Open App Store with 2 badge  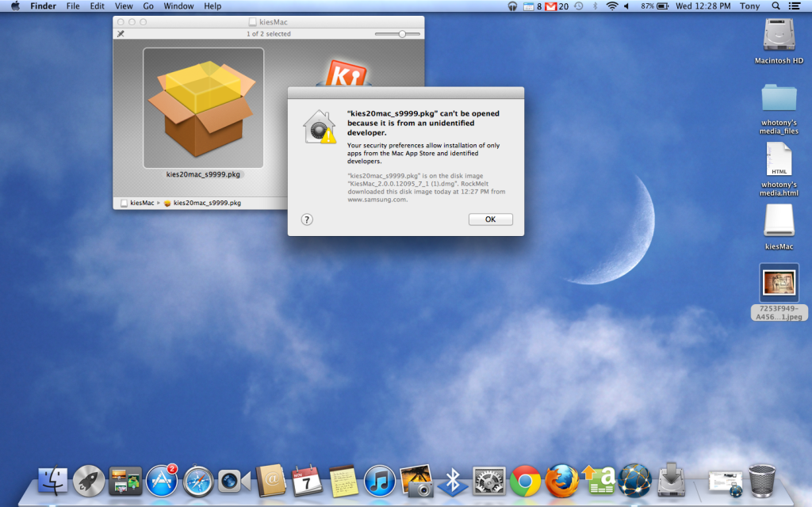pos(162,481)
